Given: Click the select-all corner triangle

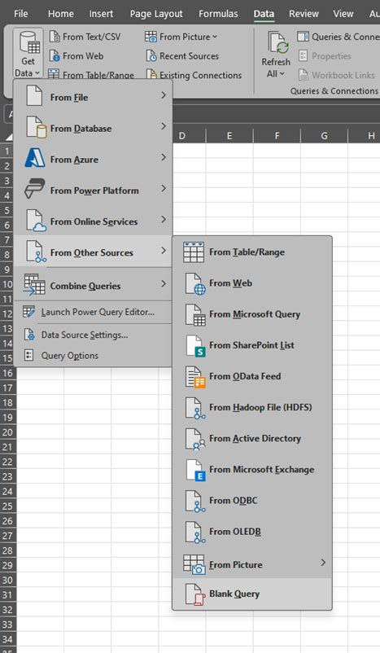Looking at the screenshot, I should pos(8,136).
